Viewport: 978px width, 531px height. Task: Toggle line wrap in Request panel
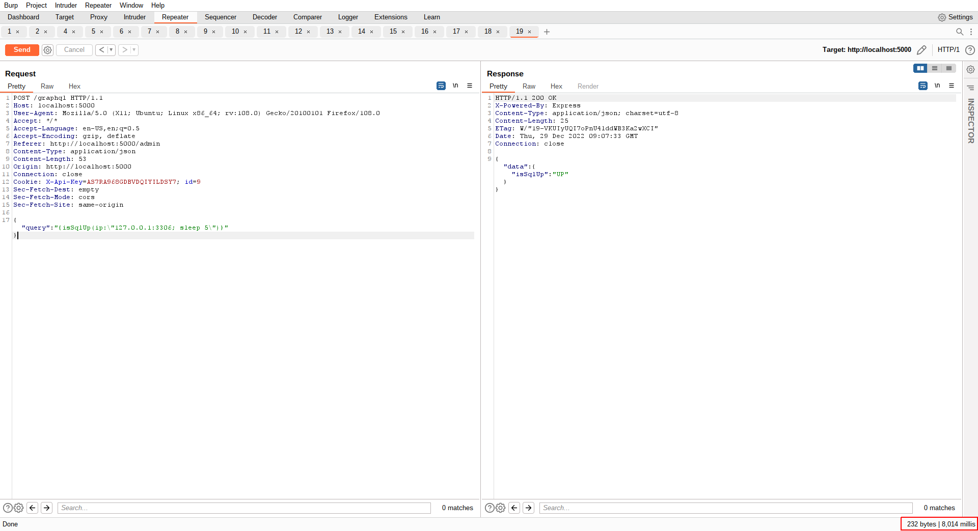pos(441,86)
